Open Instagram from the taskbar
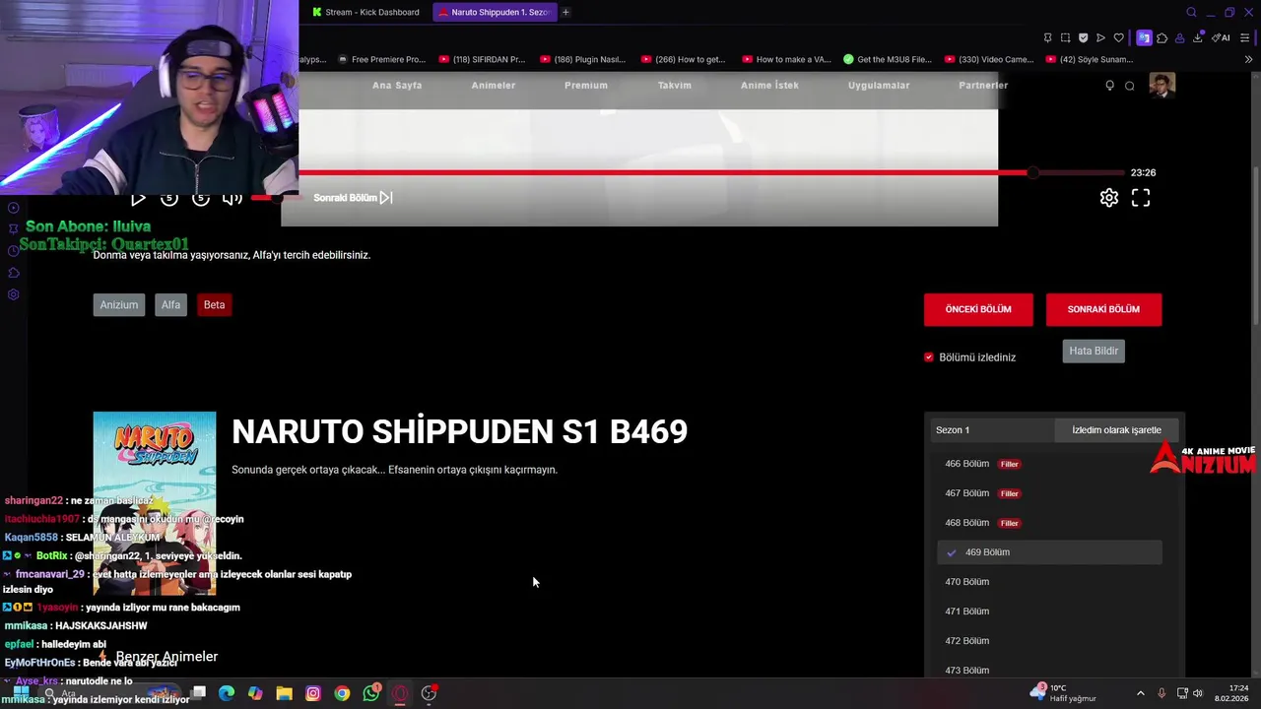The image size is (1261, 709). tap(313, 693)
